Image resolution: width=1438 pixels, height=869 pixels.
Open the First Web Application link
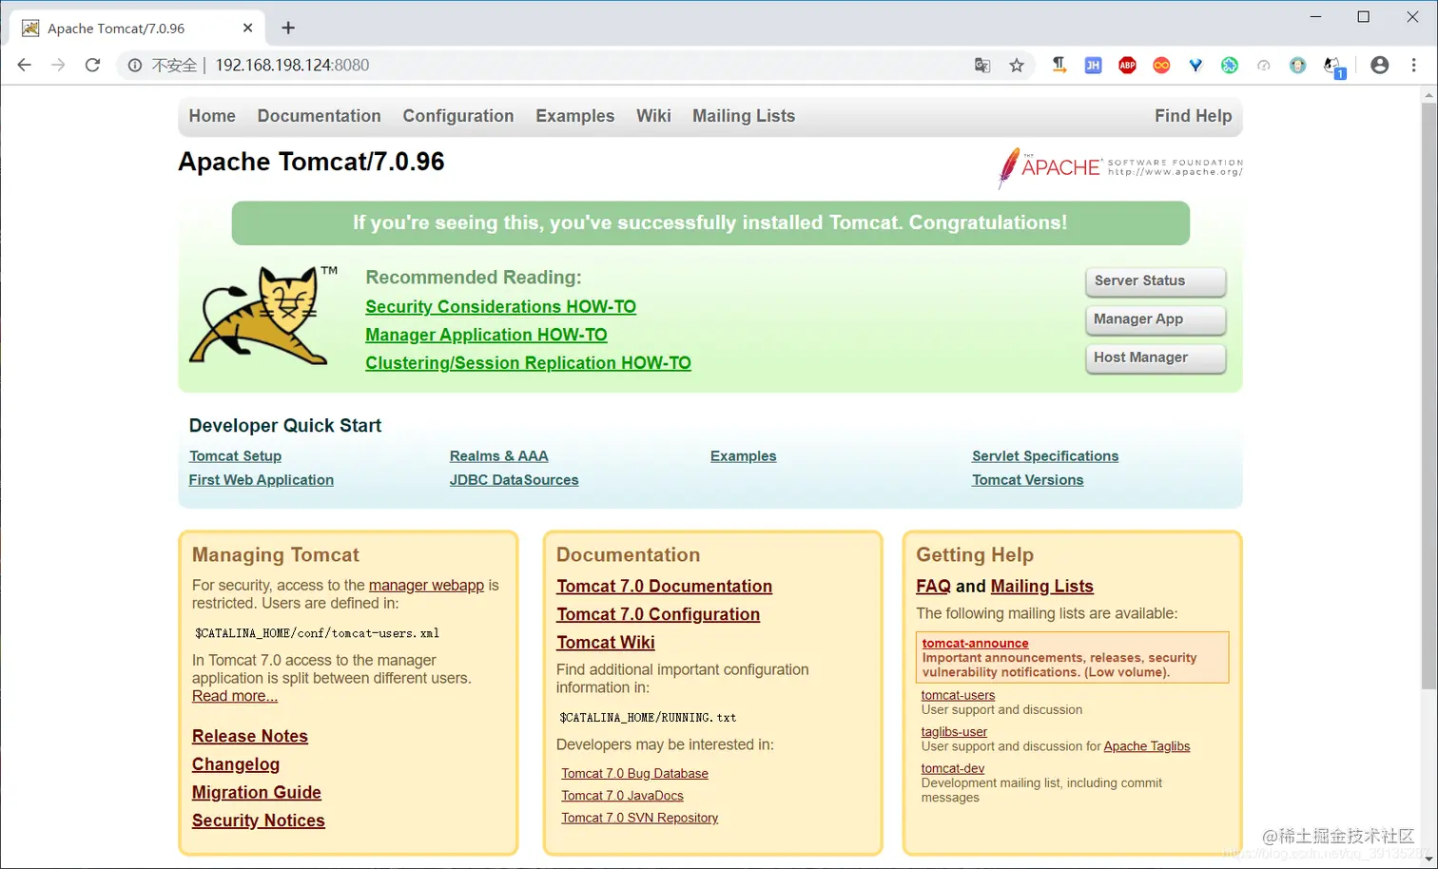point(261,480)
